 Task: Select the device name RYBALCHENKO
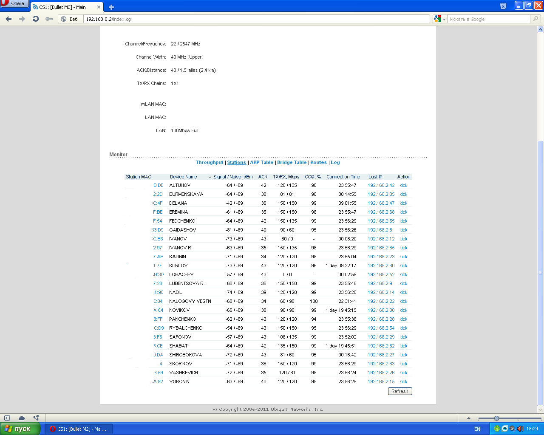186,328
